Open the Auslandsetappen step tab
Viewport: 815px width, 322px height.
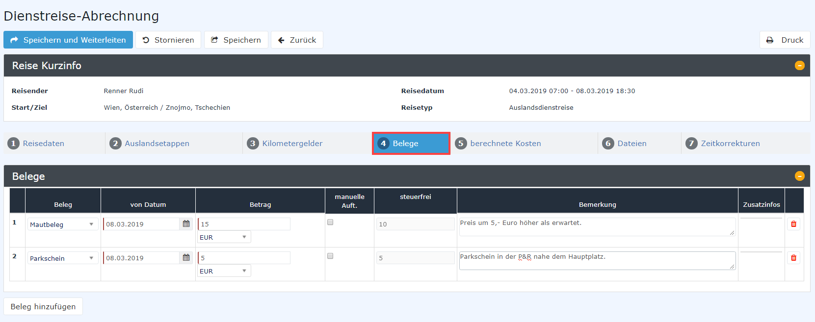pyautogui.click(x=174, y=143)
